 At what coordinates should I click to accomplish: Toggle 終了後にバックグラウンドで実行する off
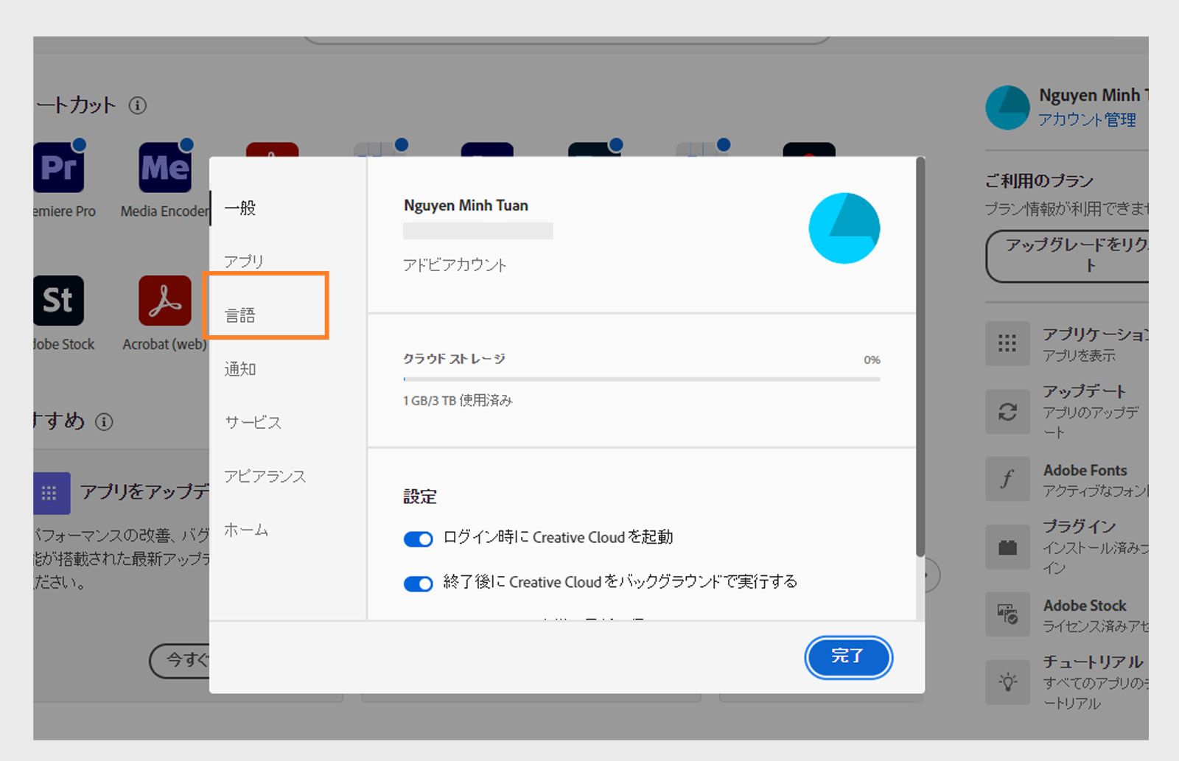coord(417,583)
